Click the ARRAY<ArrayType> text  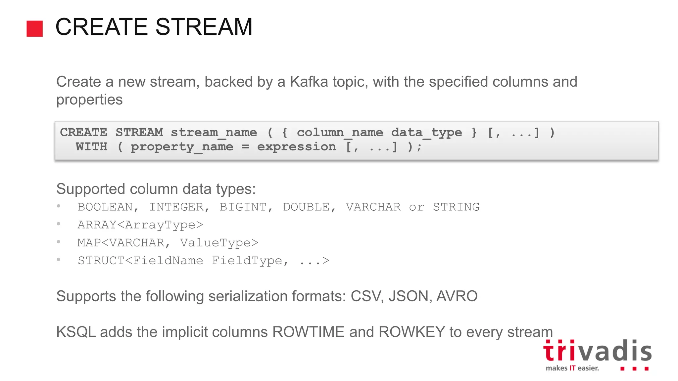pyautogui.click(x=140, y=225)
